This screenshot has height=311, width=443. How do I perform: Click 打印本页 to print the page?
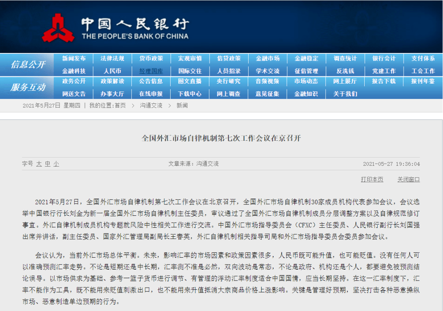(x=372, y=179)
